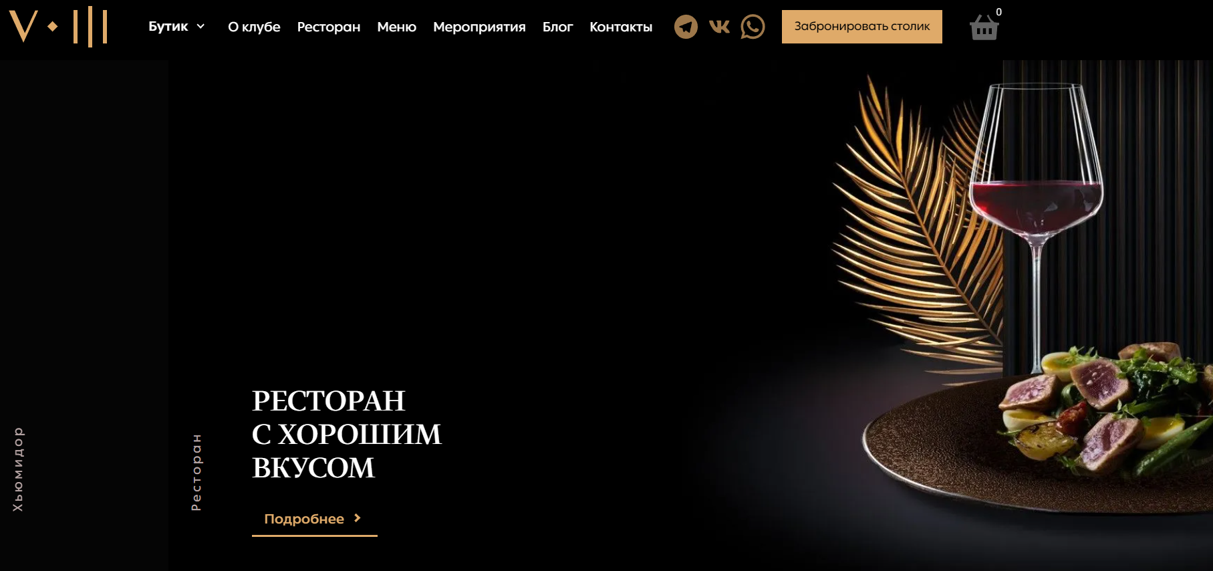Open the VK social page icon

pos(719,27)
